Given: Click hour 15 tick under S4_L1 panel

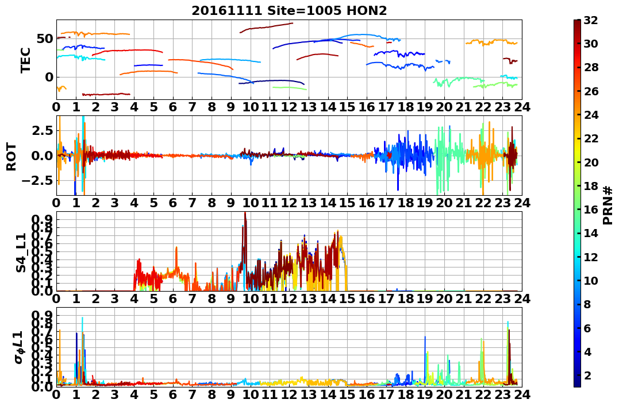Looking at the screenshot, I should click(347, 299).
